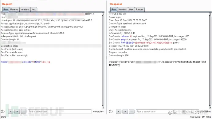The height and width of the screenshot is (119, 212).
Task: Click the 'imgcode=0' body parameter
Action: click(x=28, y=62)
